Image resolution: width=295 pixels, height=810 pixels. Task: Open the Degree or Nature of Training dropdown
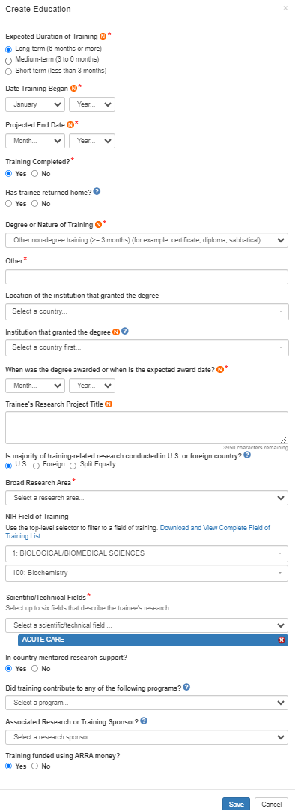(147, 240)
